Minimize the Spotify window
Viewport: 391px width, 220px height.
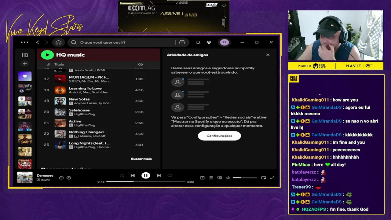(242, 42)
